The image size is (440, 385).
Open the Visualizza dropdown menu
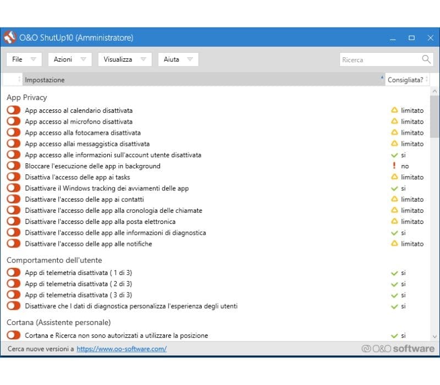click(125, 59)
